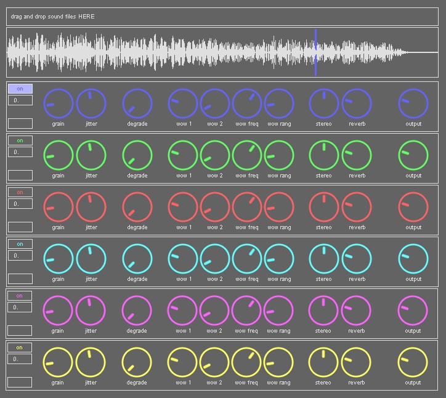Click the blue playhead marker in waveform
Image resolution: width=446 pixels, height=398 pixels.
(315, 52)
